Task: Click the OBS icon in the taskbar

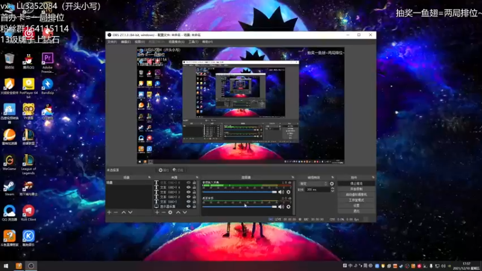Action: [31, 266]
